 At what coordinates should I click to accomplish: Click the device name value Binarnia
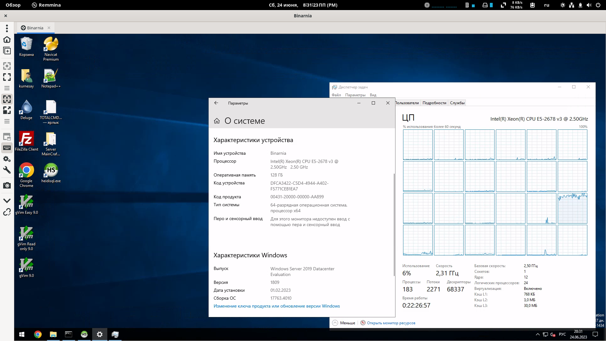tap(278, 153)
